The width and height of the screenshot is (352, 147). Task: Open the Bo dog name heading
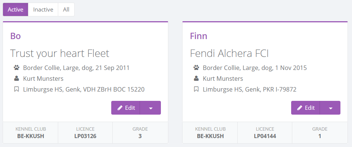pyautogui.click(x=15, y=36)
